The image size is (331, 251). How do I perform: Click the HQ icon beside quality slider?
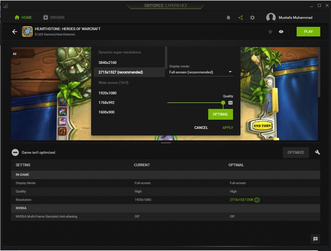pos(230,103)
